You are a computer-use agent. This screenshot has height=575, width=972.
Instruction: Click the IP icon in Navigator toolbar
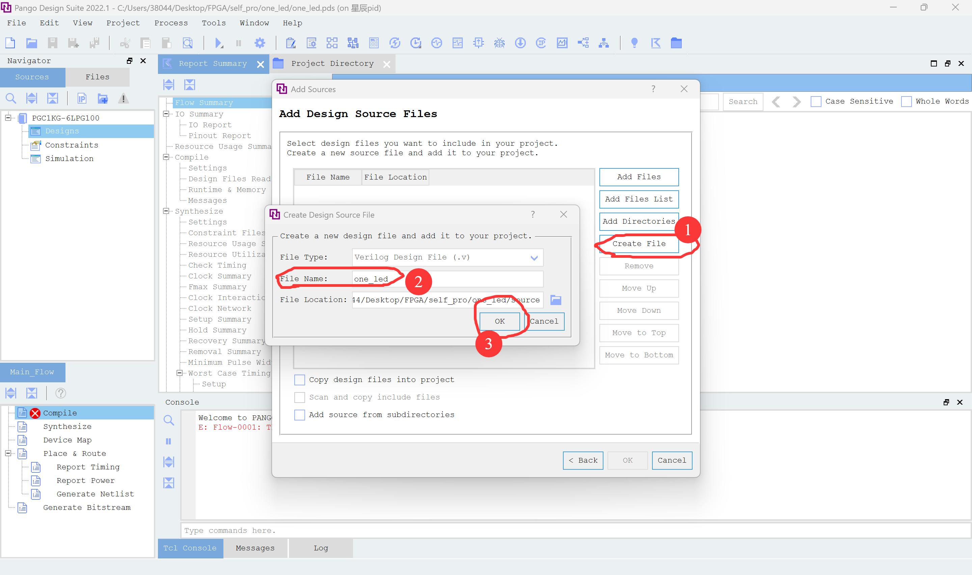(x=82, y=99)
